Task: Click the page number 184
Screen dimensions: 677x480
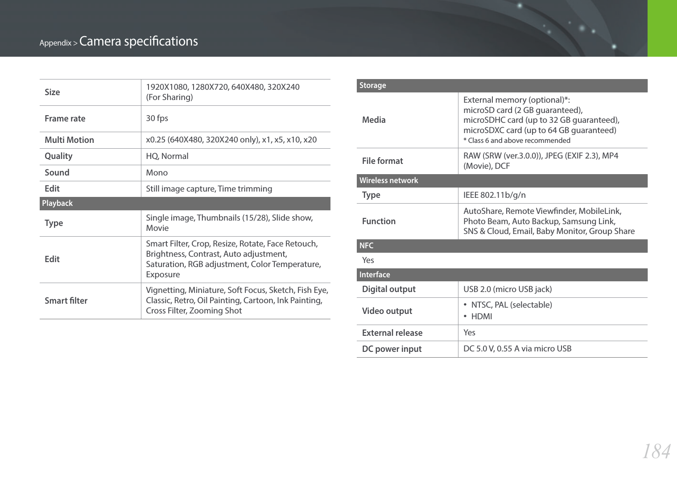Action: 656,451
